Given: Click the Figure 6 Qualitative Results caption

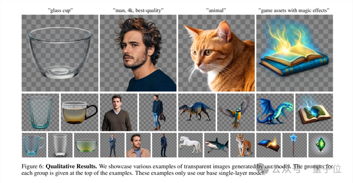Looking at the screenshot, I should click(177, 170).
